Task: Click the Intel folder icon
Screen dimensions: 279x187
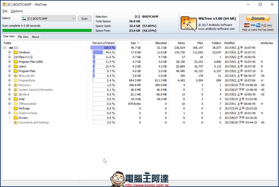Action: click(x=16, y=99)
